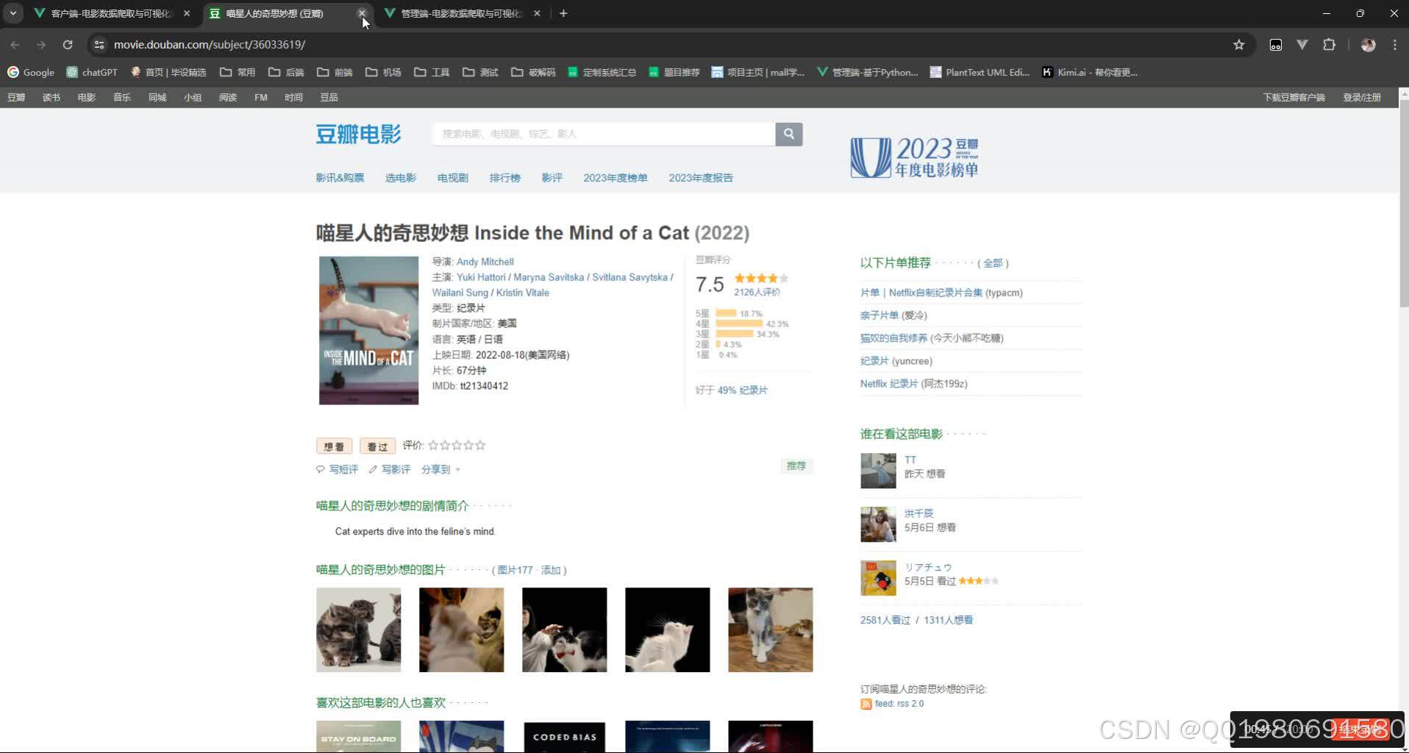Expand the 分享到 share dropdown
The height and width of the screenshot is (753, 1409).
coord(440,469)
